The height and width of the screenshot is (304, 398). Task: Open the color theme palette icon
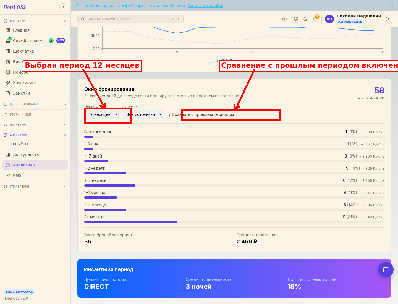click(296, 19)
